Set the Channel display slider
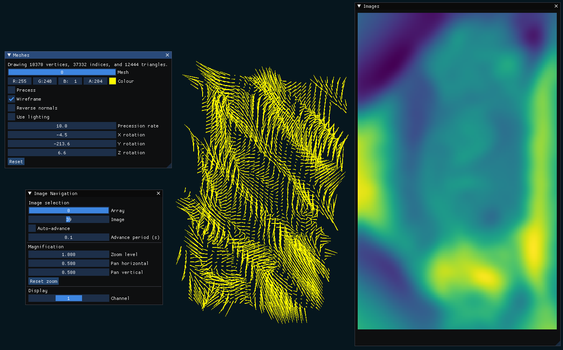This screenshot has width=563, height=350. (x=68, y=298)
